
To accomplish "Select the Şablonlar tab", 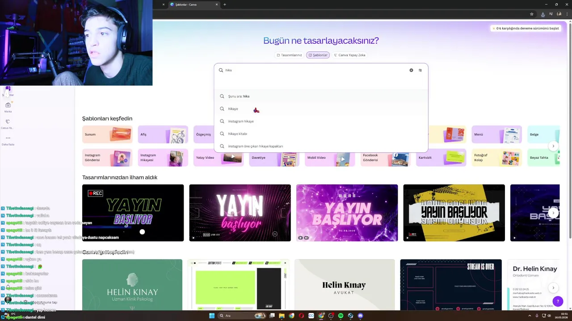I will point(318,55).
